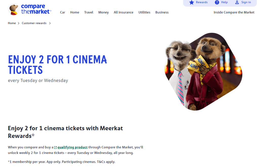The width and height of the screenshot is (259, 168).
Task: Expand the All insurance menu
Action: (123, 12)
